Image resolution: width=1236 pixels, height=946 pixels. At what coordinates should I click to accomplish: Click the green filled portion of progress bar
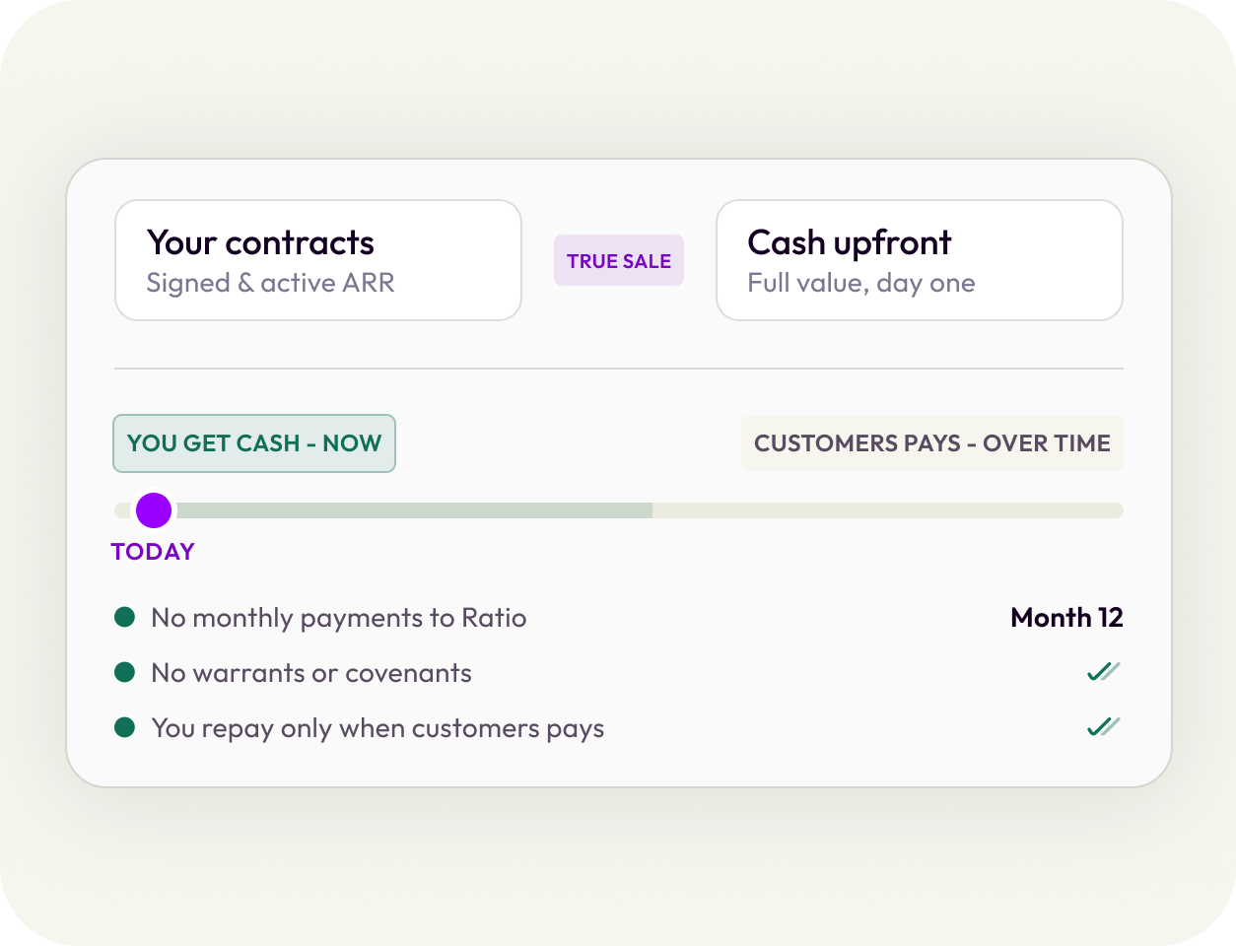[x=412, y=510]
